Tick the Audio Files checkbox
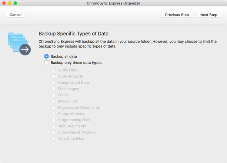This screenshot has width=227, height=163. 54,70
